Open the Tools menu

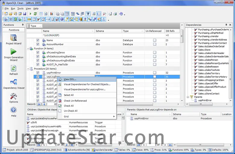(20, 8)
